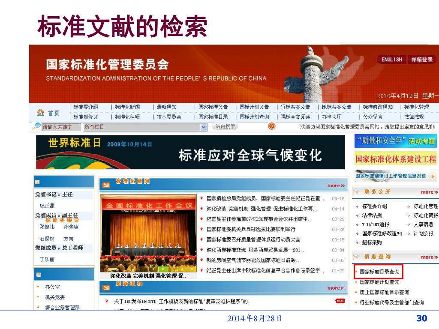Open 标准化科研 menu item

pyautogui.click(x=127, y=117)
